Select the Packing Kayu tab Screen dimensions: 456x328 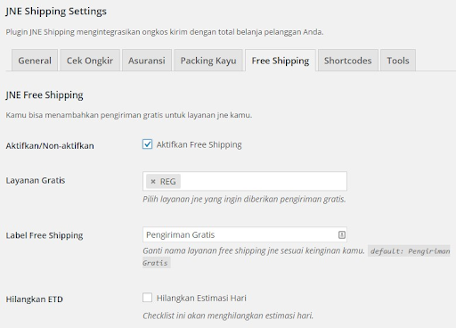[x=208, y=61]
